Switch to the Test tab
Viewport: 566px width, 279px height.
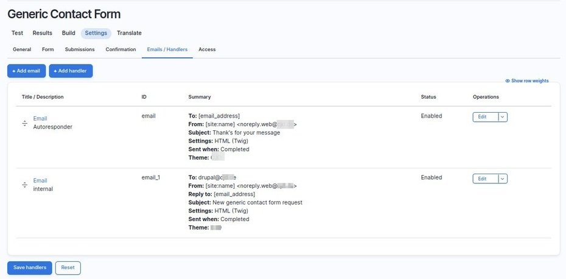tap(18, 33)
